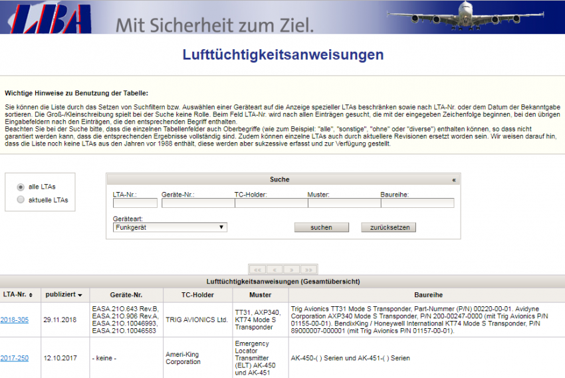
Task: Click the LBA logo in the header
Action: (51, 18)
